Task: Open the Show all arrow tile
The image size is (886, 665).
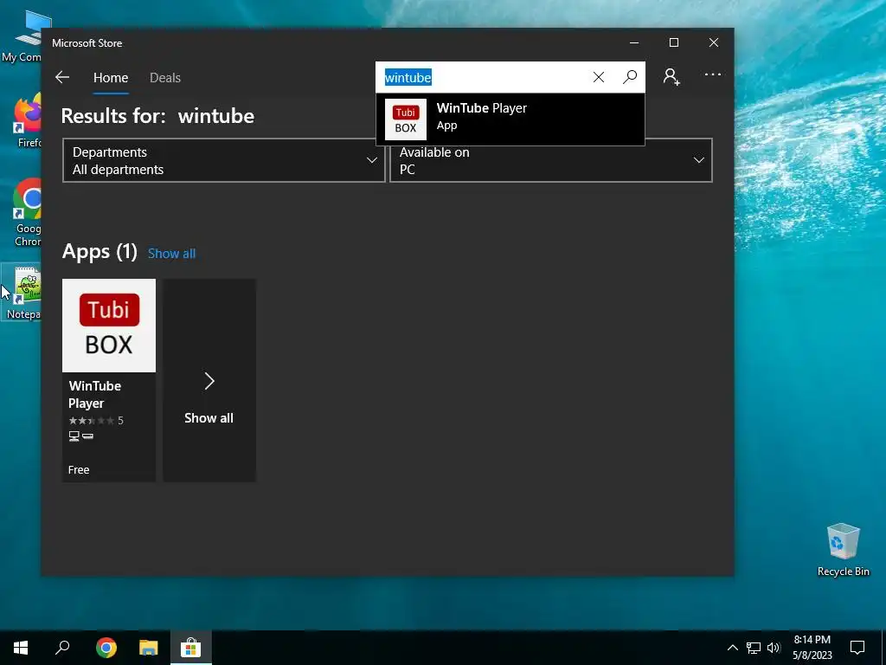Action: click(x=209, y=380)
